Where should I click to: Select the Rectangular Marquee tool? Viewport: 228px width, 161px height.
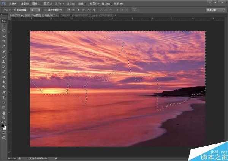[x=4, y=26]
